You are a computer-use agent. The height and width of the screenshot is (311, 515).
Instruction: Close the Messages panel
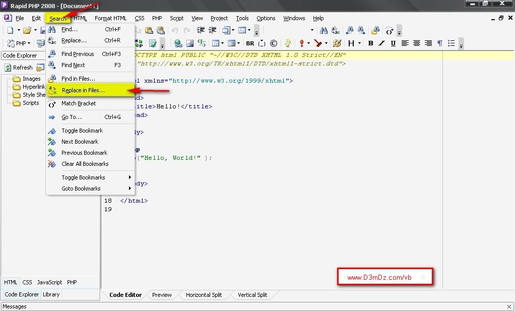pos(509,307)
